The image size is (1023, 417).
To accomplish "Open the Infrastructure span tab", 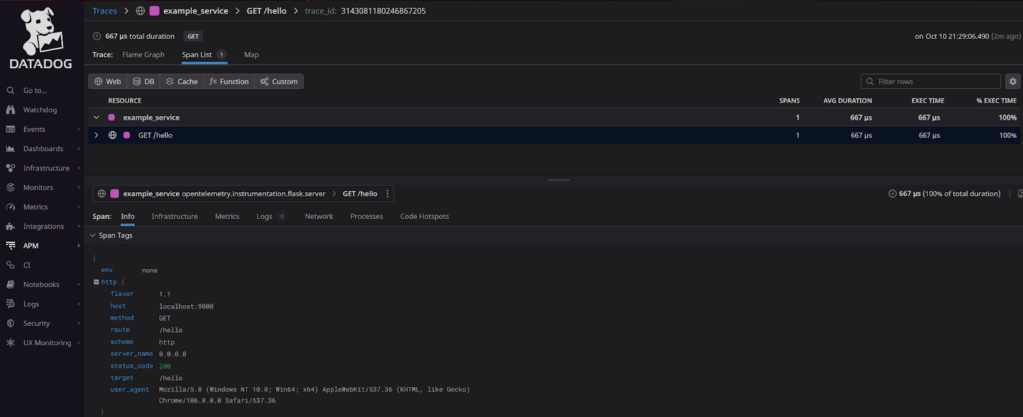I will 175,216.
